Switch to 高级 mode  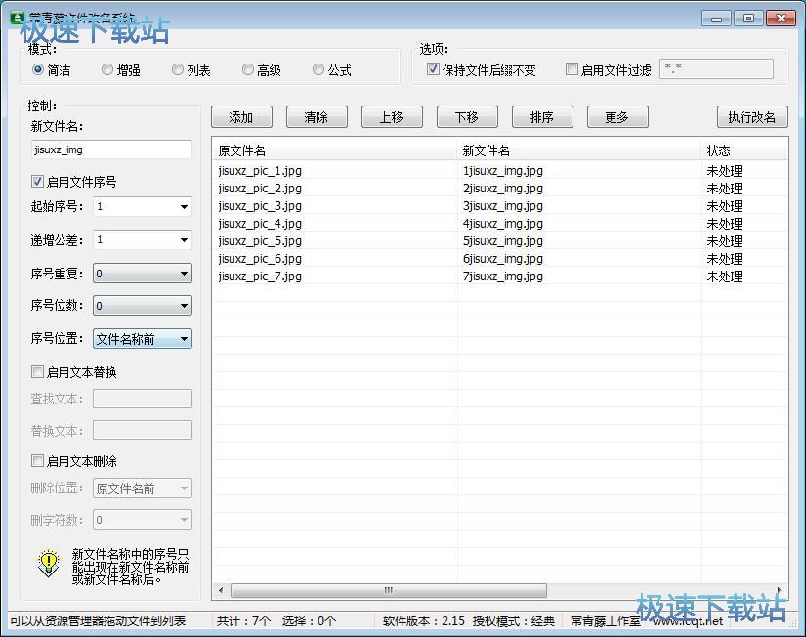248,69
